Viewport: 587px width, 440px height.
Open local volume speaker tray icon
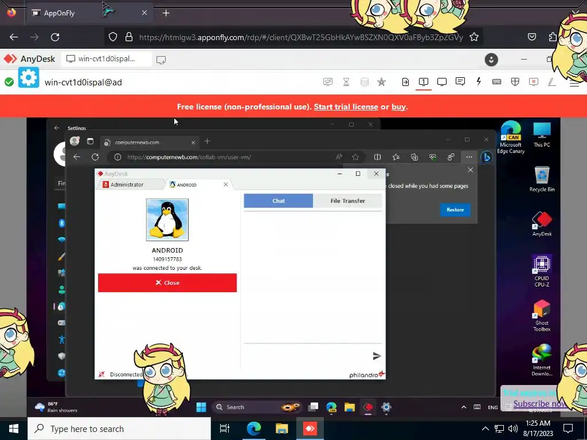pyautogui.click(x=513, y=429)
